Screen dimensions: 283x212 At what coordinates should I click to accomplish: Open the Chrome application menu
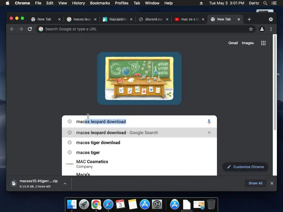(x=22, y=3)
